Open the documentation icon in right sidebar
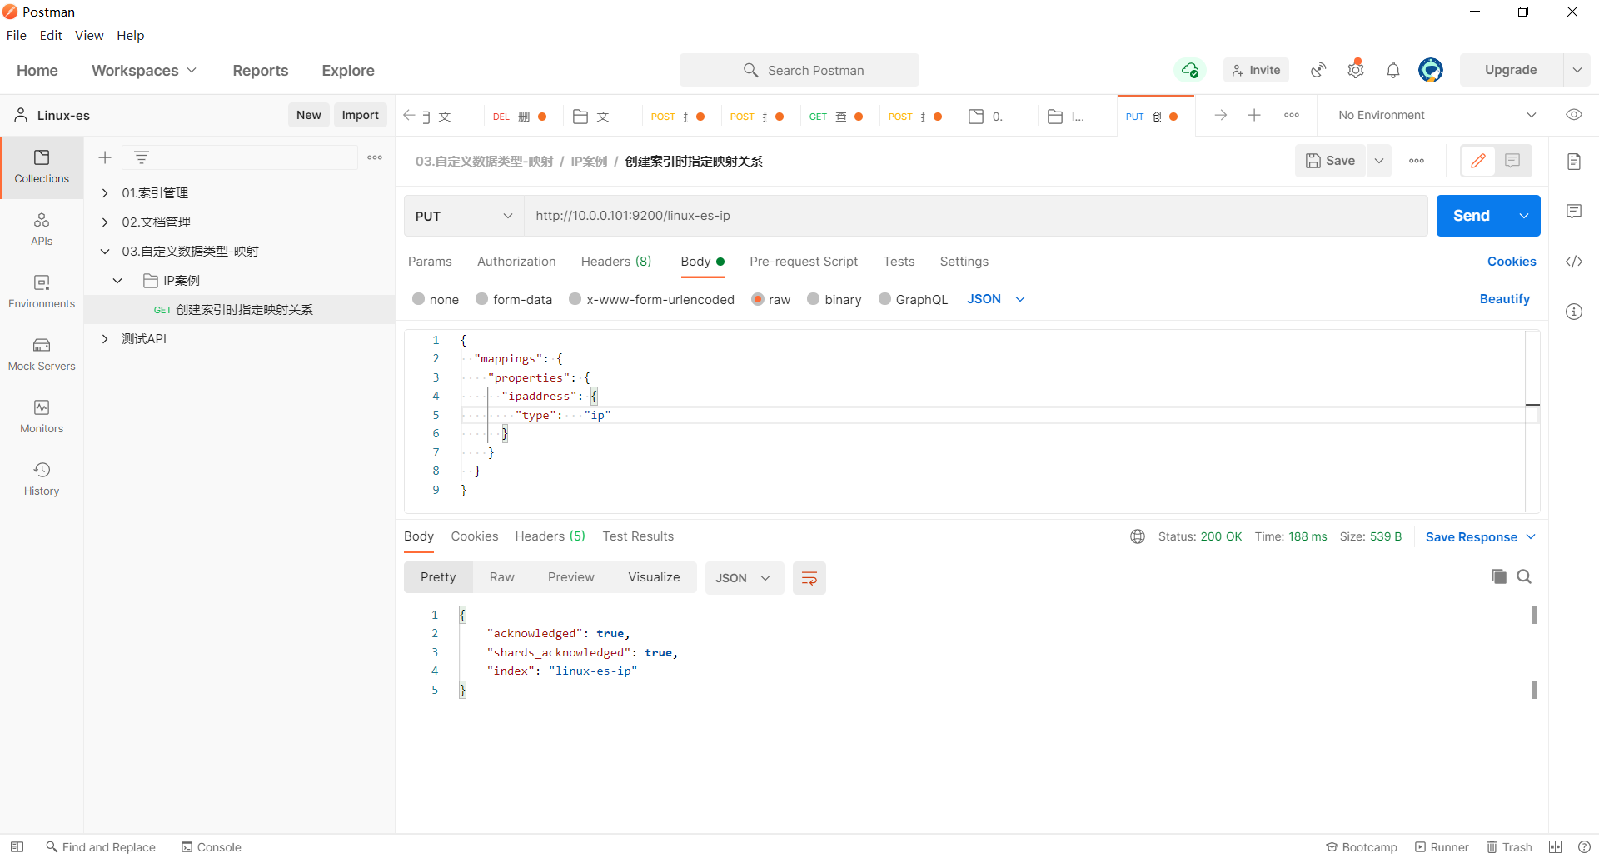This screenshot has width=1599, height=858. [x=1574, y=162]
